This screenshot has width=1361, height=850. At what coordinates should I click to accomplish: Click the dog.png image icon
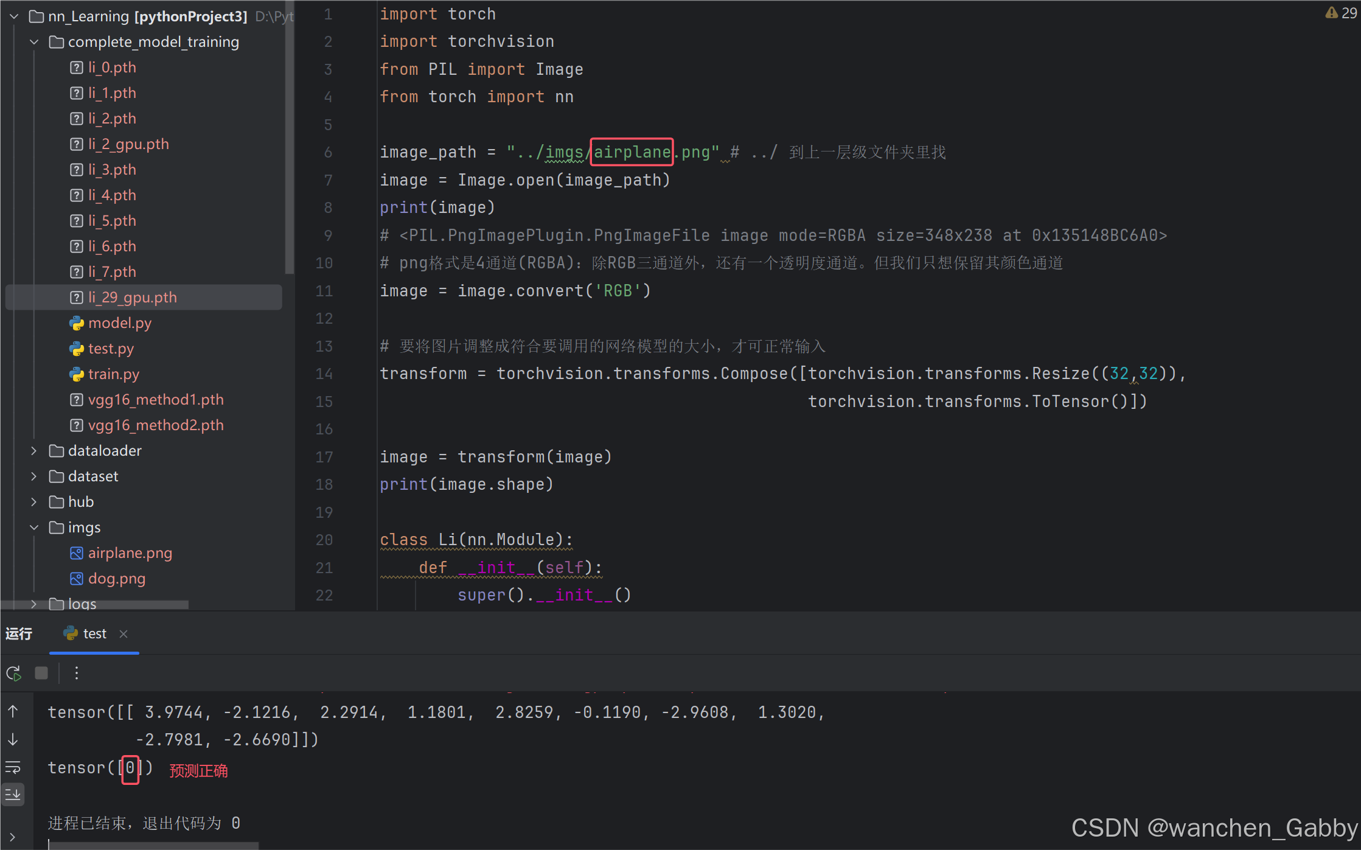(x=77, y=579)
